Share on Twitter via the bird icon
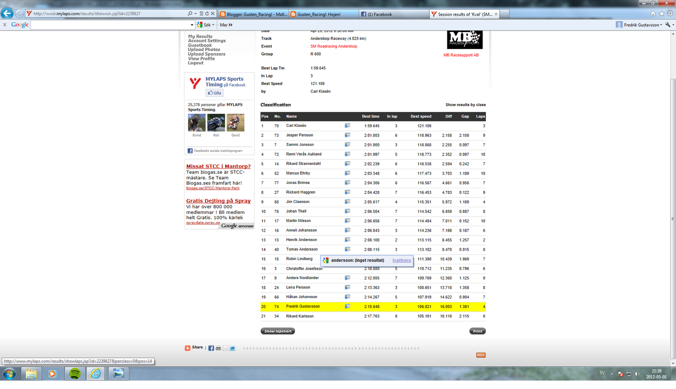 point(232,348)
